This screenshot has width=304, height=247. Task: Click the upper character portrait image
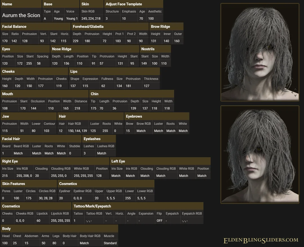point(260,52)
